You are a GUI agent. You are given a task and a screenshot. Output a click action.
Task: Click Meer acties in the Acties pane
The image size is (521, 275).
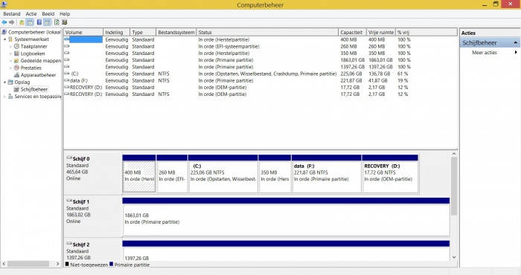pyautogui.click(x=485, y=53)
